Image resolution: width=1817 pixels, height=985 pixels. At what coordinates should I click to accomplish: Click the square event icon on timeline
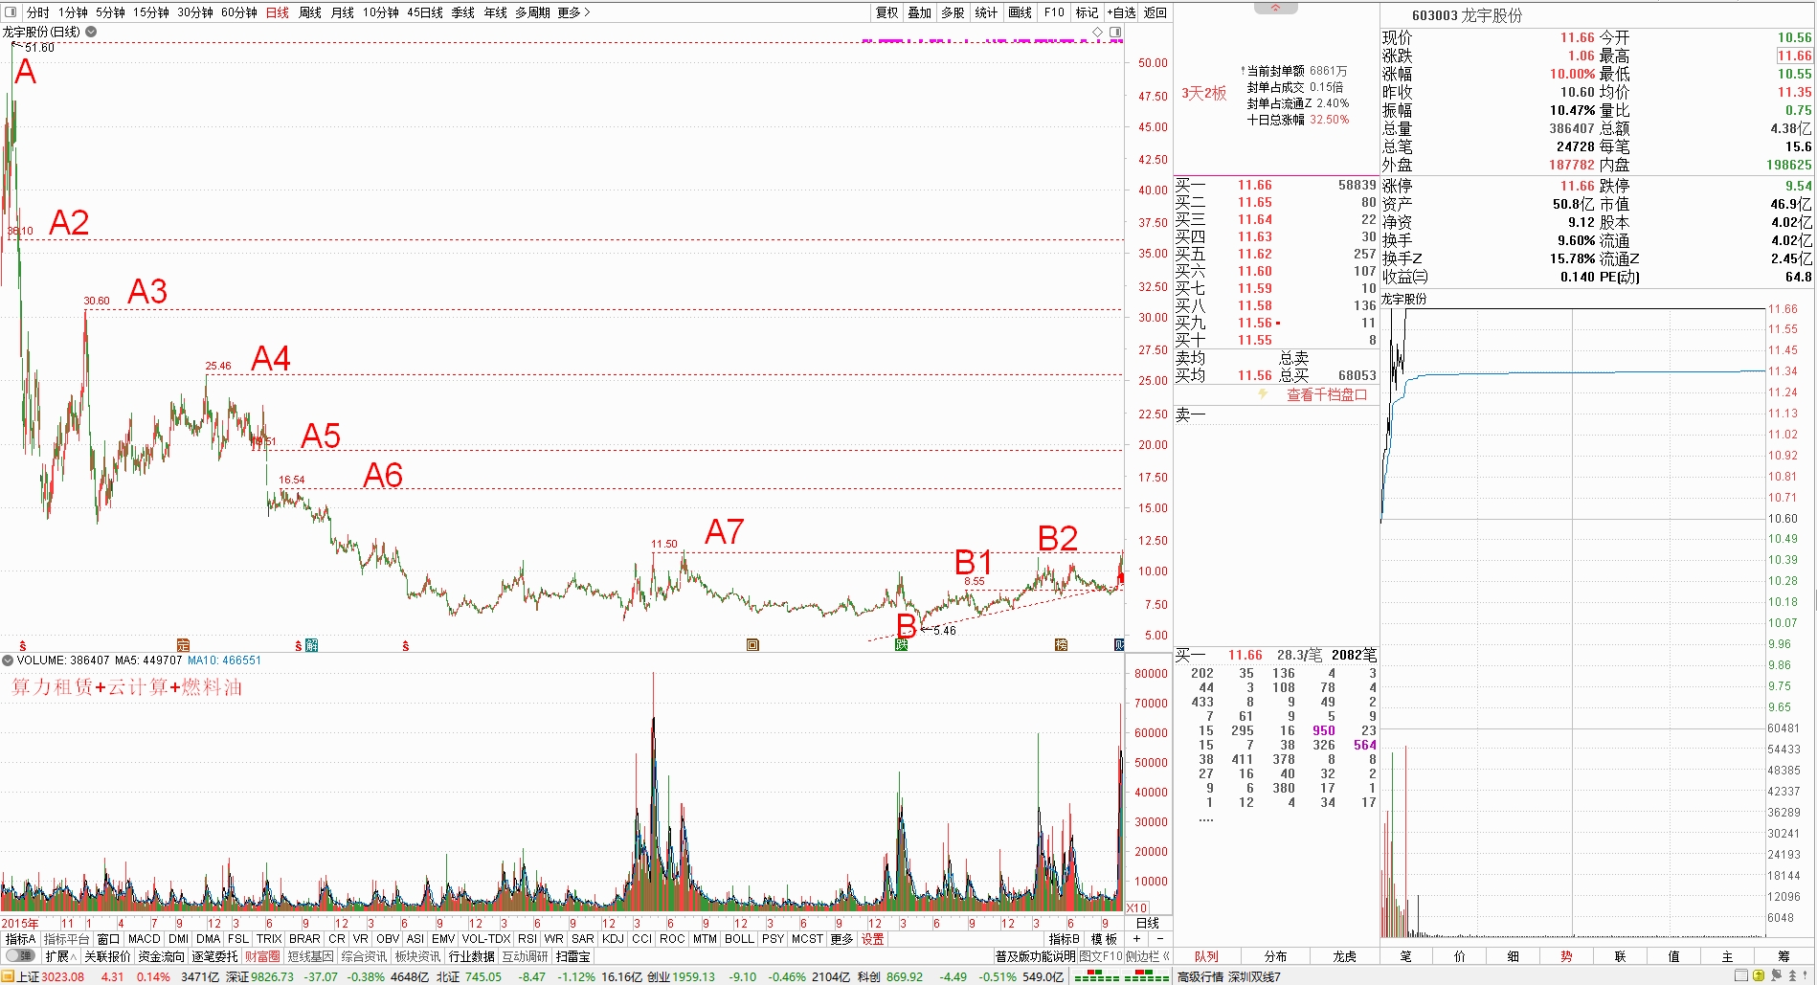752,645
